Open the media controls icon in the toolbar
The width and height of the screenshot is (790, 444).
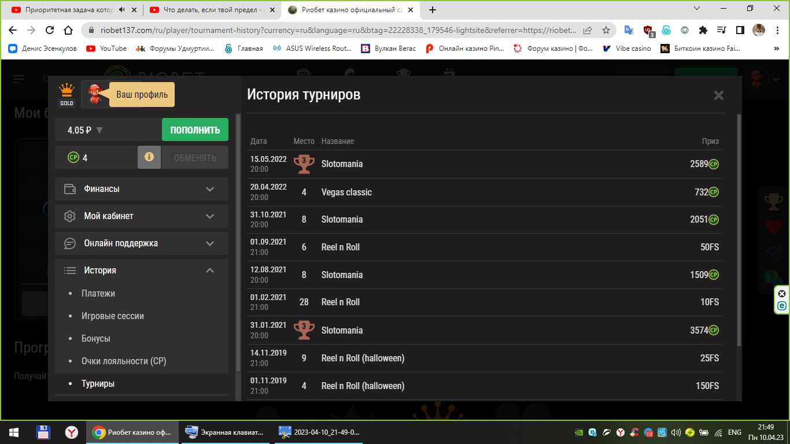[x=721, y=30]
